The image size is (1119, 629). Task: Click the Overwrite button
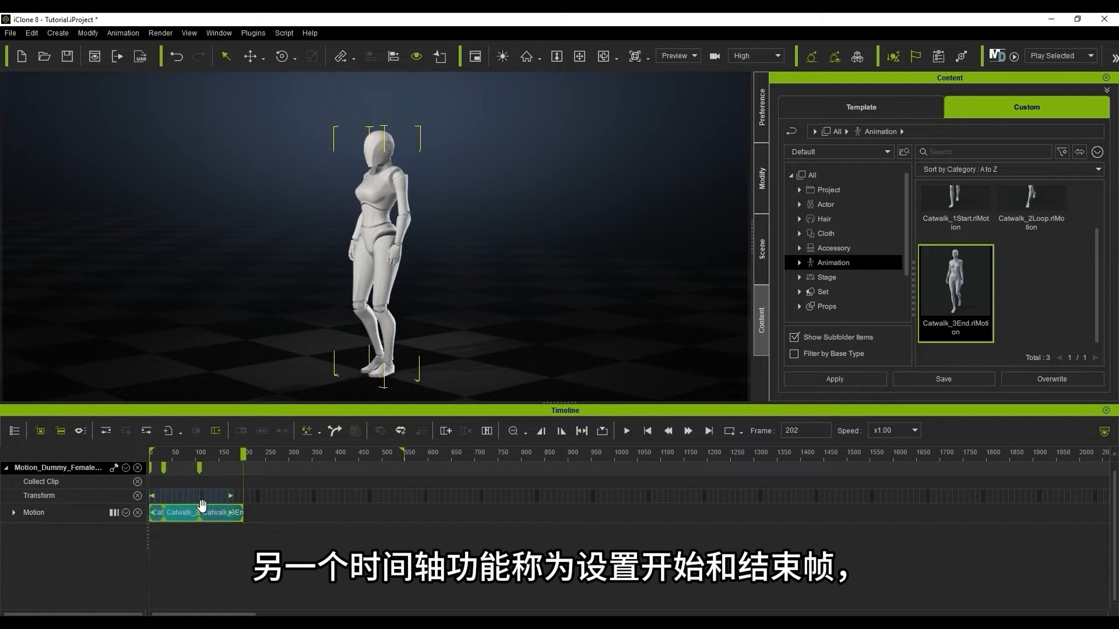[x=1051, y=379]
